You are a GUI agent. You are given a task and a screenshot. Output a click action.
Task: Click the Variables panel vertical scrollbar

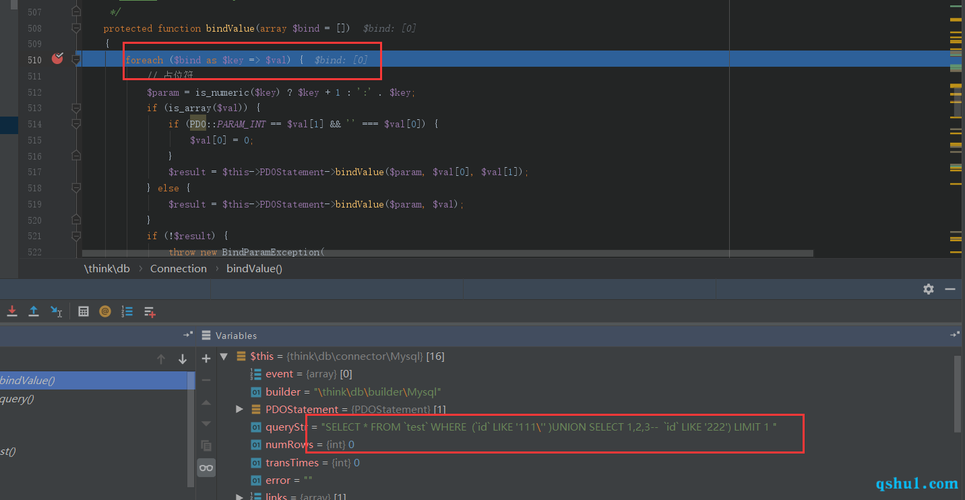click(x=958, y=394)
